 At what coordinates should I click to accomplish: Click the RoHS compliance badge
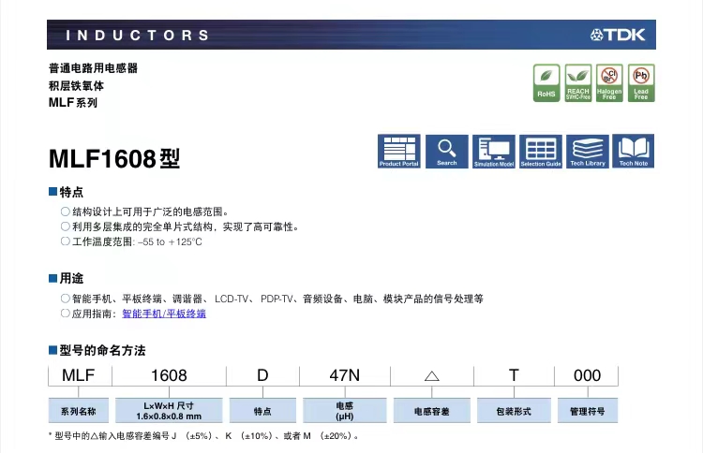(546, 82)
